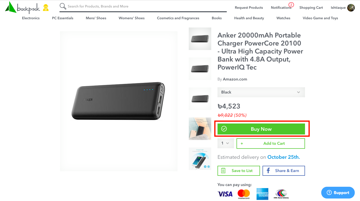Screen dimensions: 360x201
Task: Go to Watches category
Action: click(x=283, y=18)
